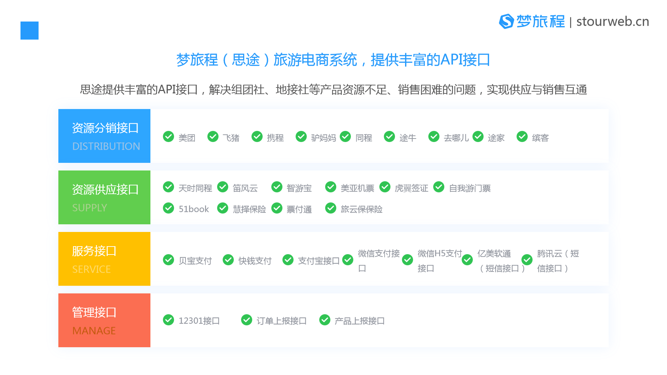Click the check icon beside 智游宝
667x375 pixels.
tap(277, 187)
